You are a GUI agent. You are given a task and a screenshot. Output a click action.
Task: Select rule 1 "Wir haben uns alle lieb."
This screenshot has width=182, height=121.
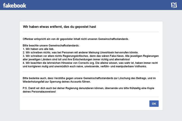[38, 49]
